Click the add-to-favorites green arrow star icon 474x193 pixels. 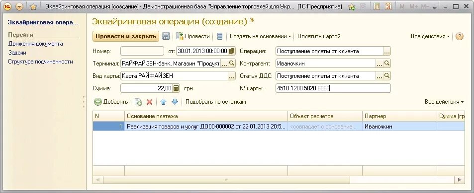click(x=352, y=6)
